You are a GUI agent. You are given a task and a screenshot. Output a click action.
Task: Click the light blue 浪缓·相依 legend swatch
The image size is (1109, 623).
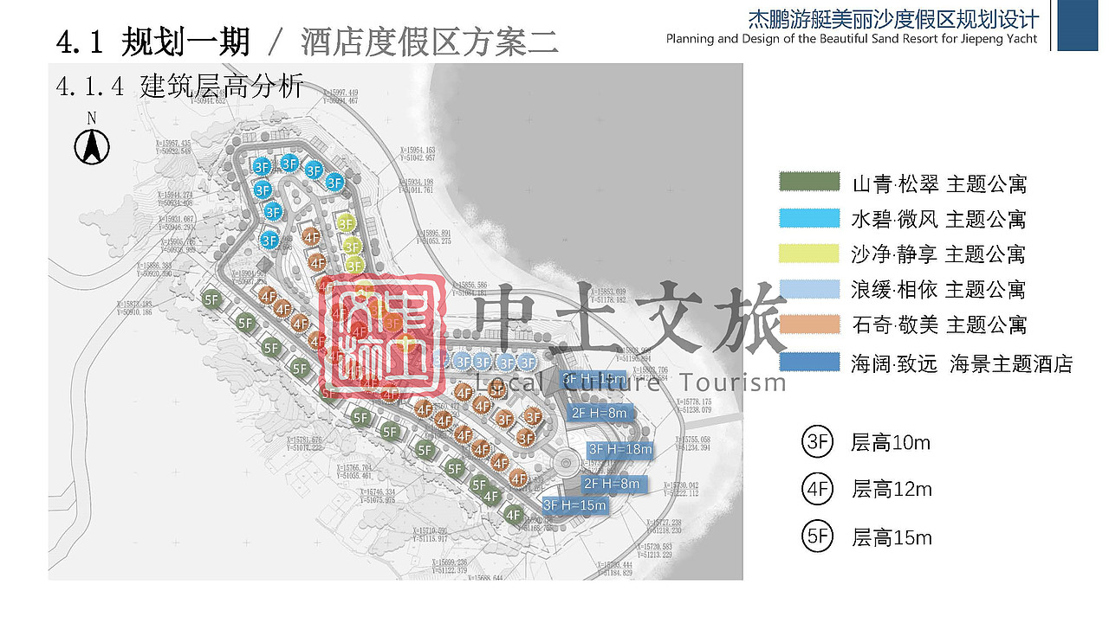(x=809, y=289)
